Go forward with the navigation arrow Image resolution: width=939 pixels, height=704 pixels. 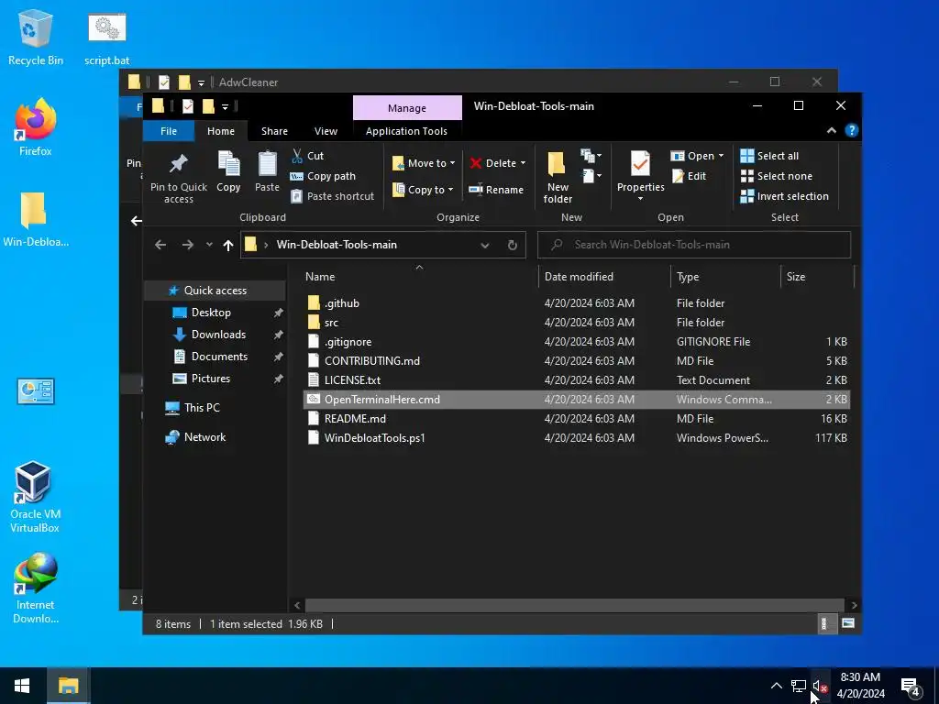coord(187,245)
